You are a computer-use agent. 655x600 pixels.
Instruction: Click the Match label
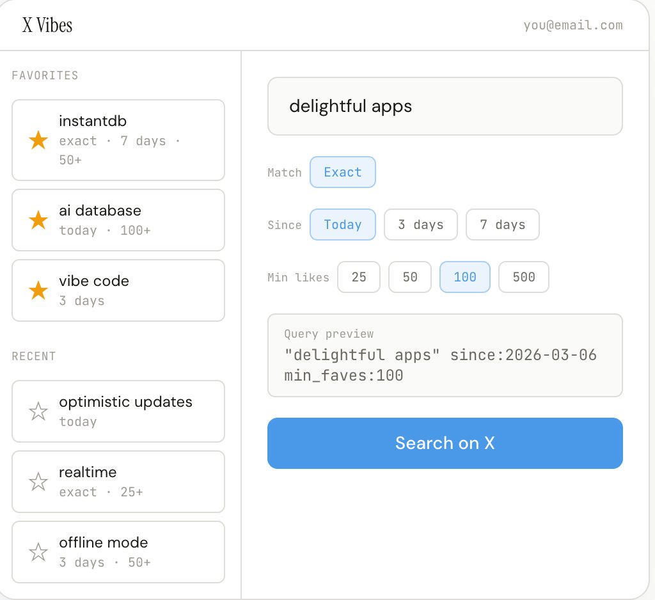coord(285,173)
